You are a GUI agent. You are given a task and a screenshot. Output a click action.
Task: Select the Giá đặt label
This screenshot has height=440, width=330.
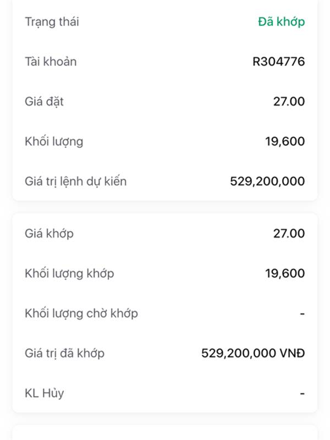pos(44,101)
